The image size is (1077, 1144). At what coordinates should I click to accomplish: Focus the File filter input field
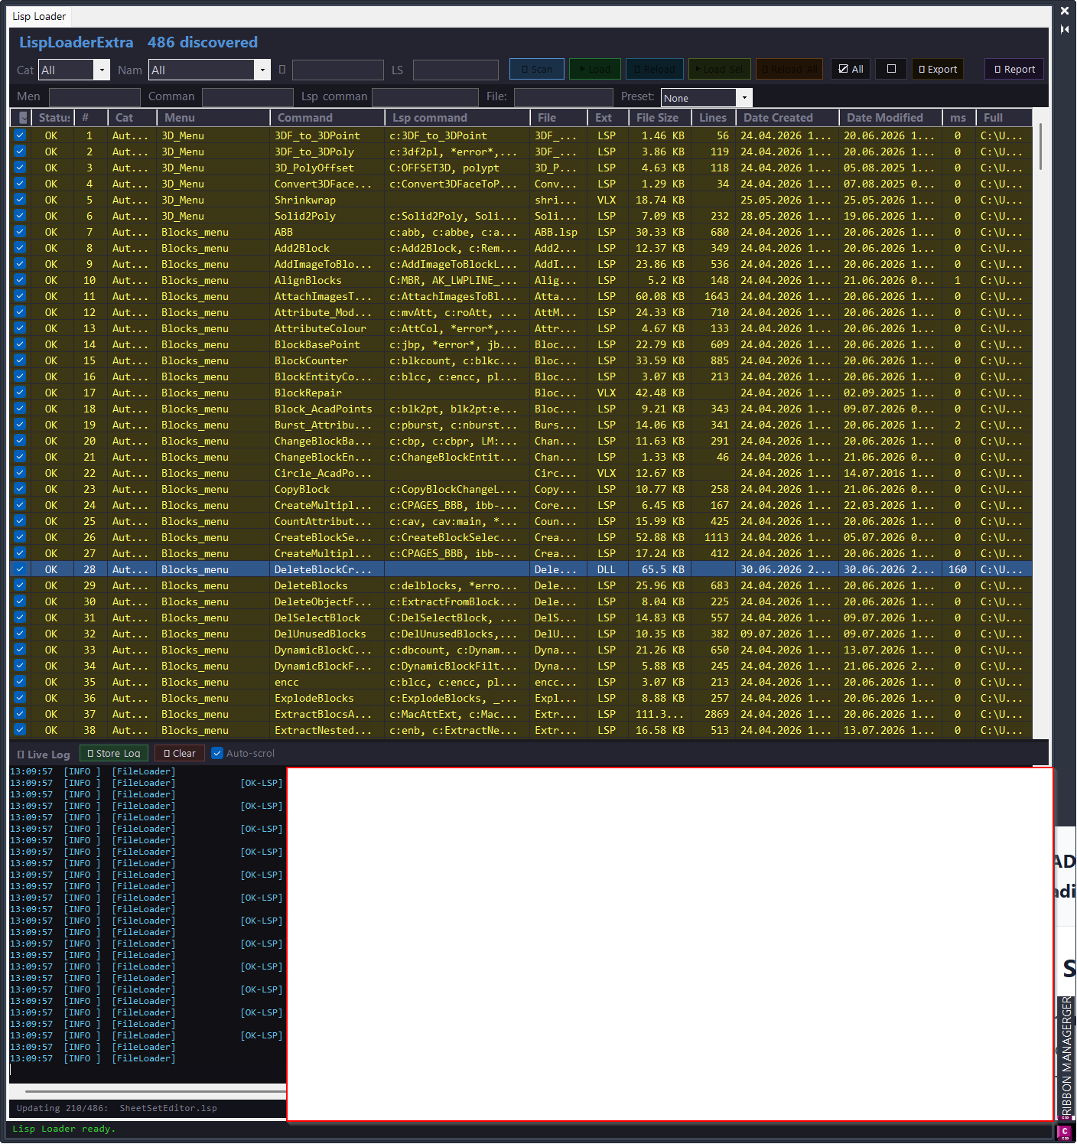pyautogui.click(x=563, y=96)
